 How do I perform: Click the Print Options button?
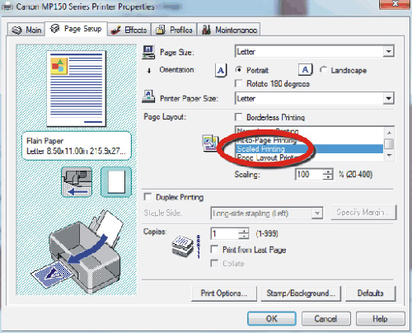click(x=224, y=293)
